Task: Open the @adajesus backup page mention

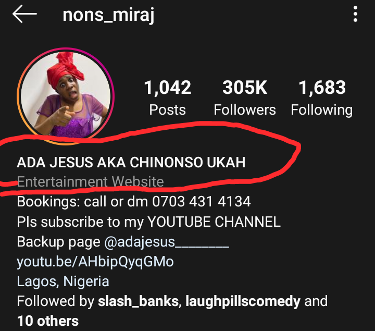Action: pyautogui.click(x=167, y=242)
